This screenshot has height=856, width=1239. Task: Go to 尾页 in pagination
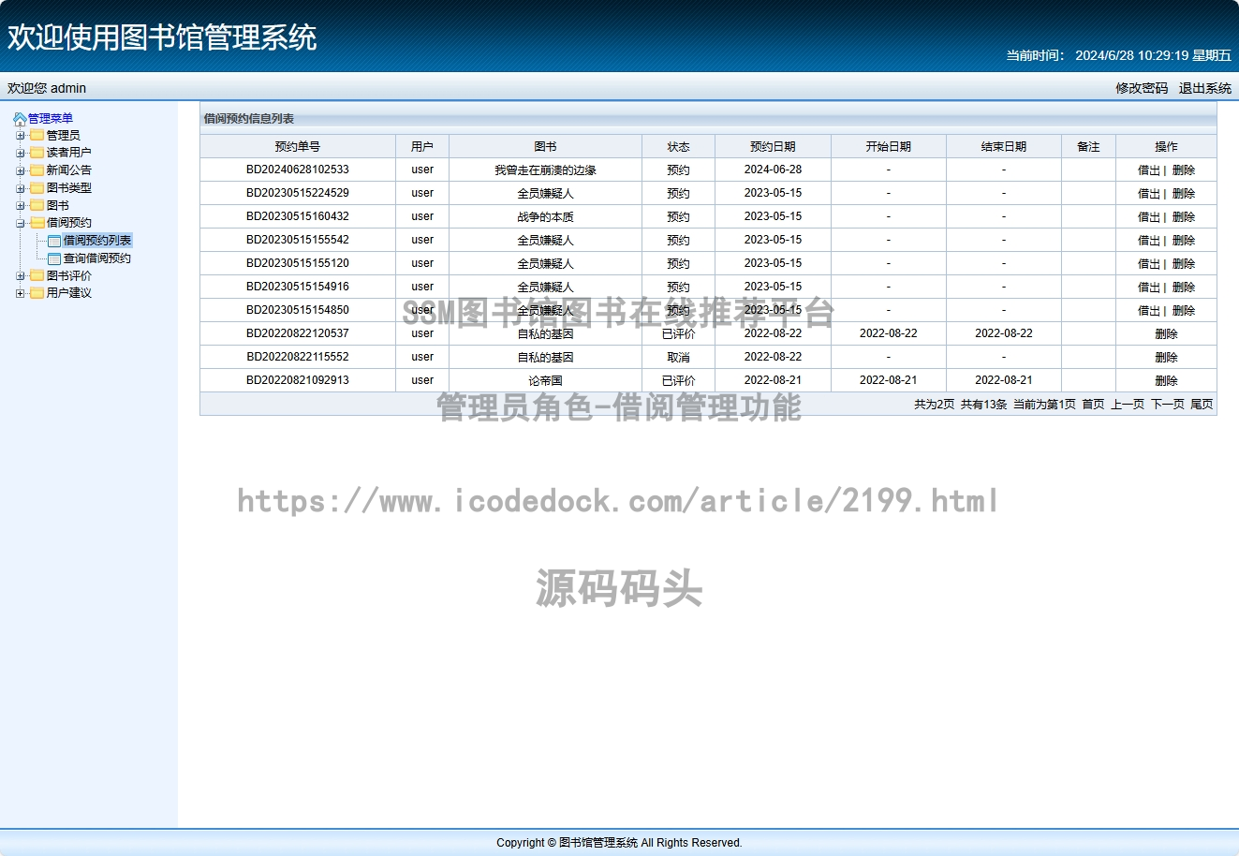click(1202, 405)
